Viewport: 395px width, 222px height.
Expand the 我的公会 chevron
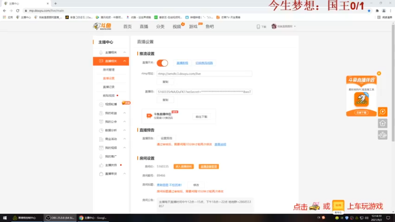[x=124, y=121]
